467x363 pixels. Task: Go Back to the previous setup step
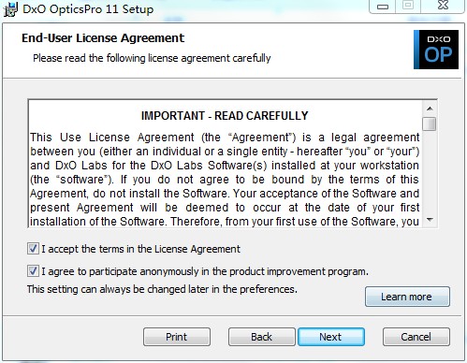pos(262,337)
